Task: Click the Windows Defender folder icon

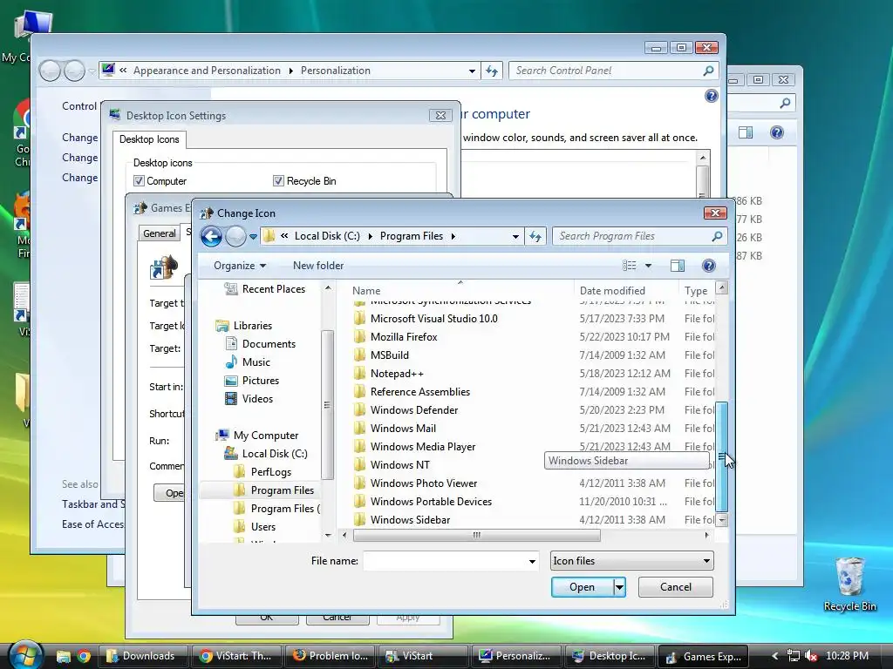Action: tap(359, 409)
